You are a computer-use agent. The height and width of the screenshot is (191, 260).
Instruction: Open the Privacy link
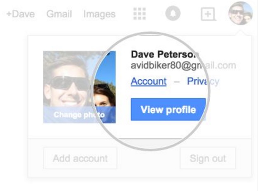(203, 81)
